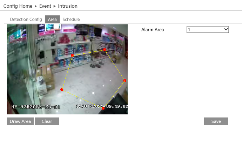Screen dimensions: 242x150
Task: Clear the drawn intrusion area
Action: coord(47,121)
